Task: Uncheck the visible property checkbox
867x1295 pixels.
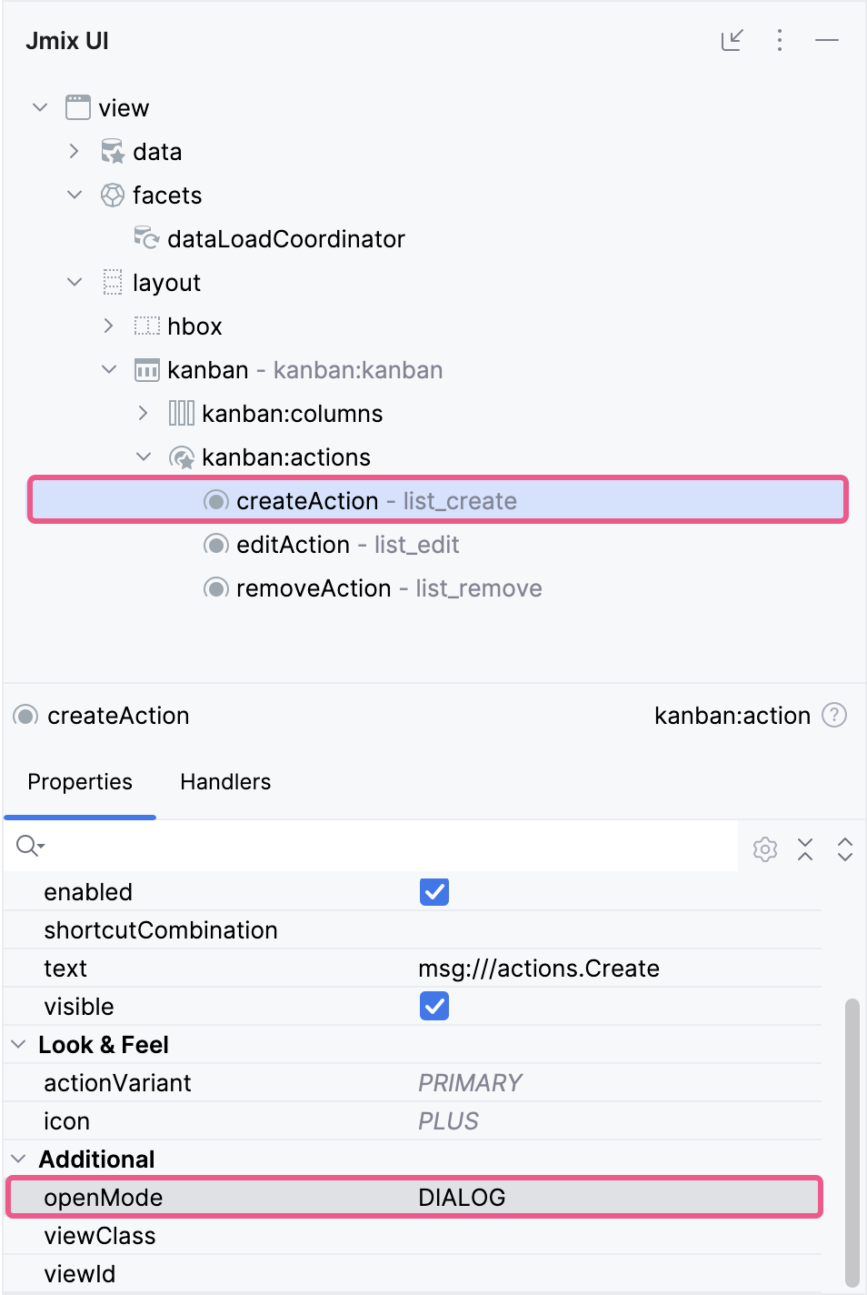Action: point(433,1006)
